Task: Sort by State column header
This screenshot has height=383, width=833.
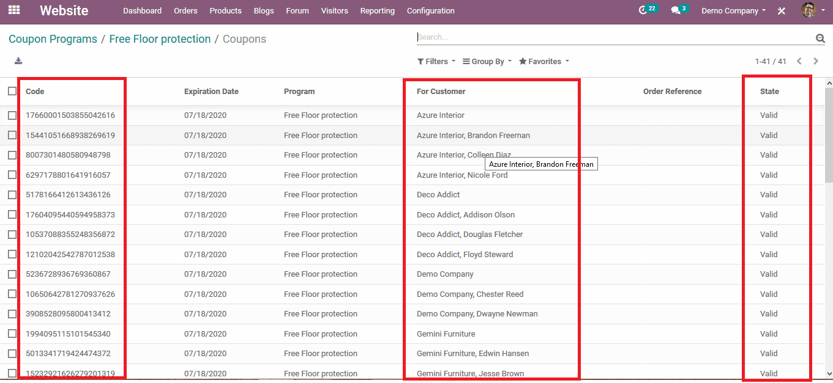Action: pos(769,91)
